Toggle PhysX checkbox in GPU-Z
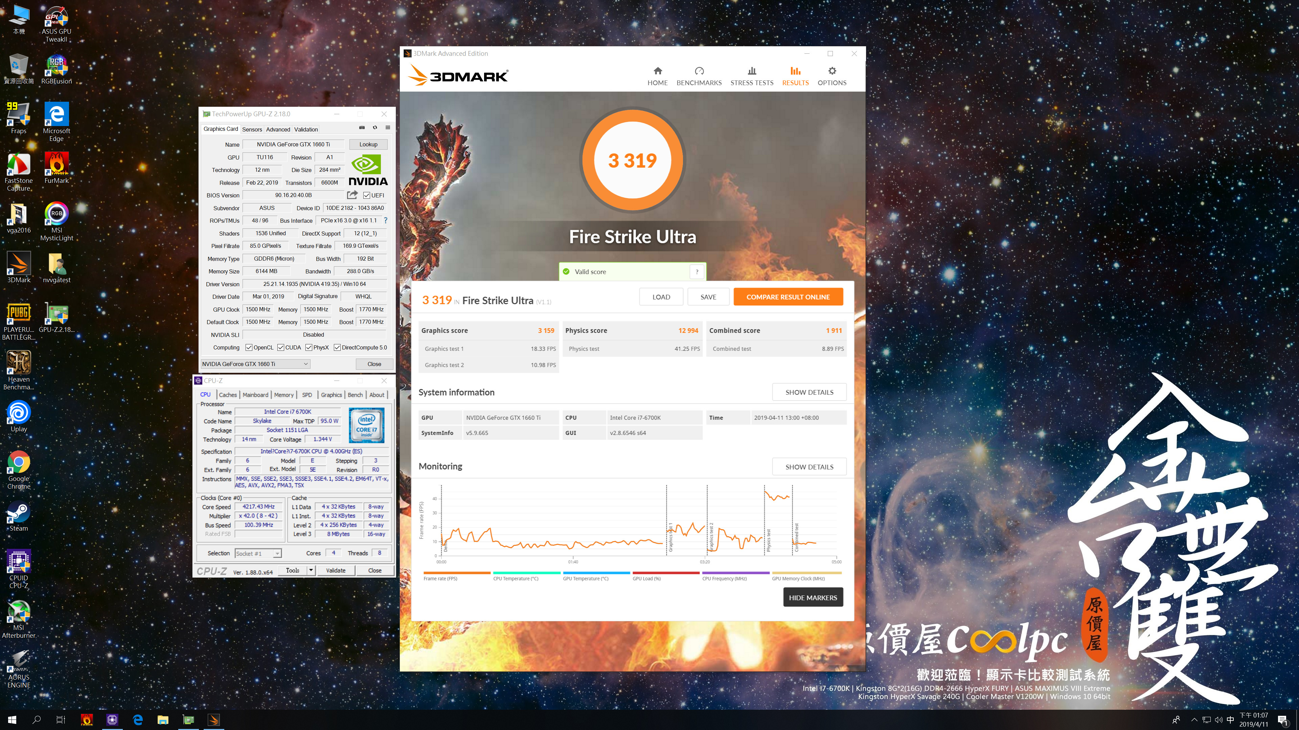The height and width of the screenshot is (730, 1299). [x=309, y=348]
